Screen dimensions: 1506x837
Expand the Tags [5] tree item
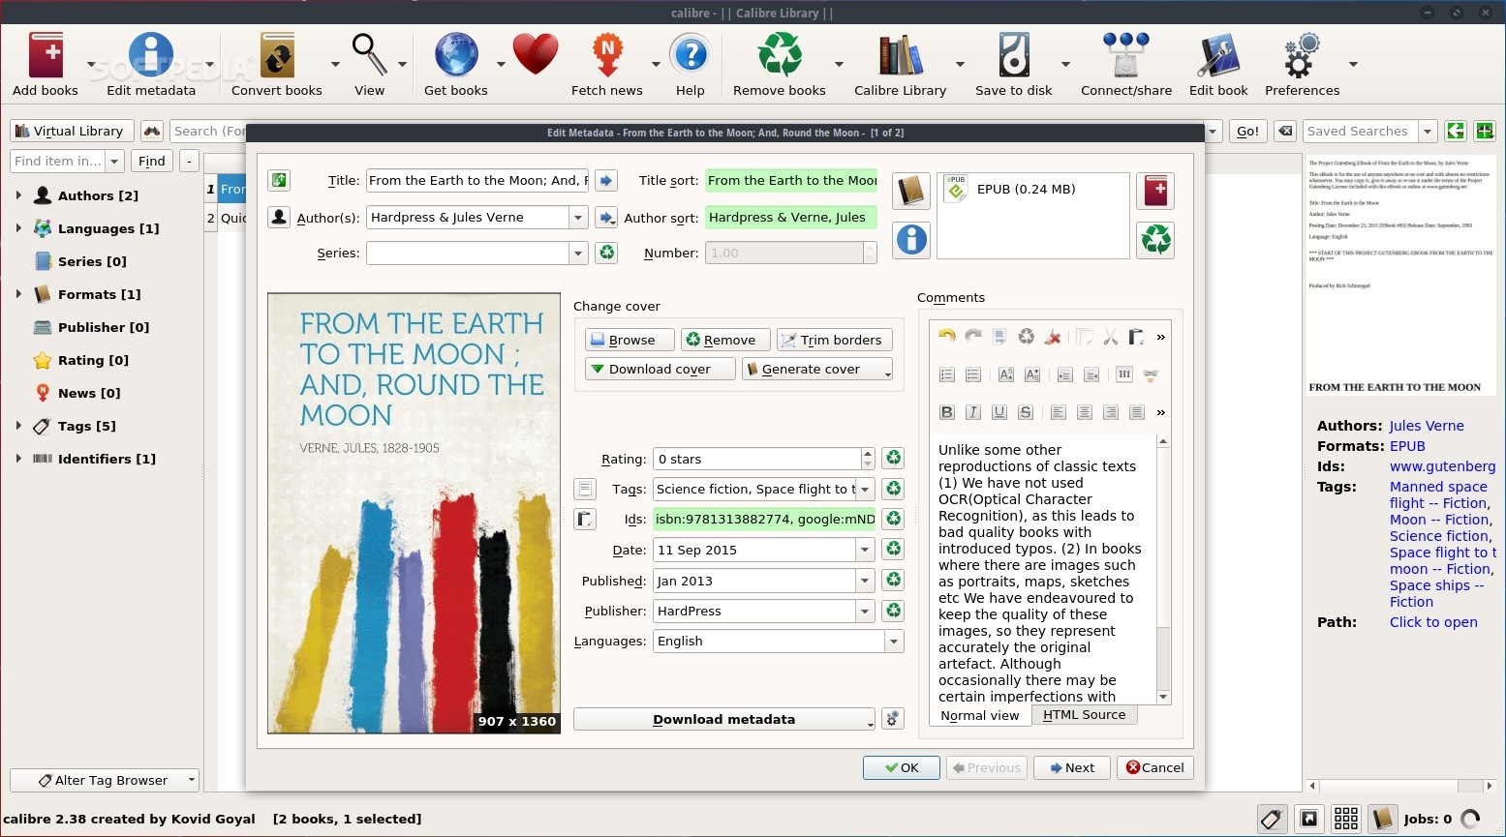[18, 426]
